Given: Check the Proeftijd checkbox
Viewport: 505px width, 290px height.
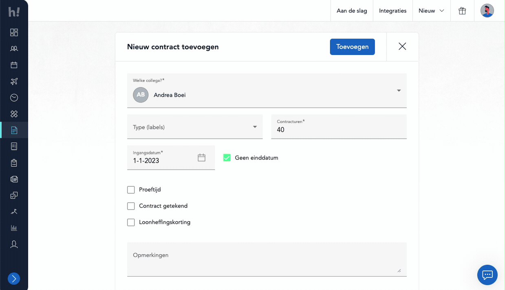Looking at the screenshot, I should [131, 190].
